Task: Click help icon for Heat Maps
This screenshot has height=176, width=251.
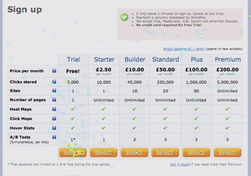Action: tap(54, 109)
